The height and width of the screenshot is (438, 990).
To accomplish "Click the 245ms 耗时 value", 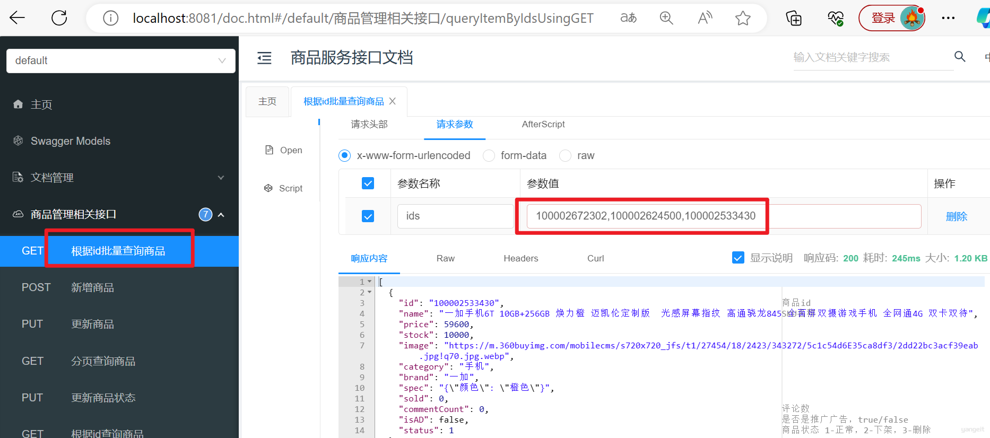I will (906, 258).
